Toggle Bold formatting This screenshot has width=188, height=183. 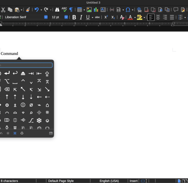[x=74, y=17]
